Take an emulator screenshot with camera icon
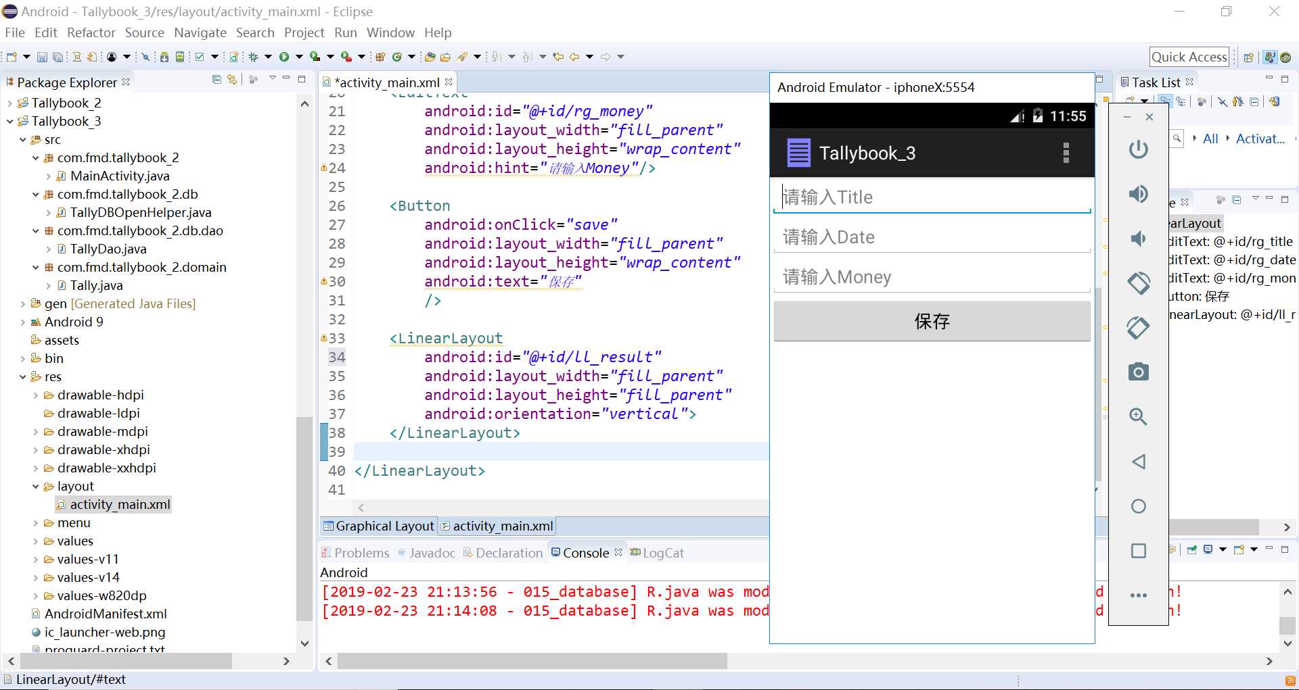The width and height of the screenshot is (1299, 690). pyautogui.click(x=1139, y=372)
